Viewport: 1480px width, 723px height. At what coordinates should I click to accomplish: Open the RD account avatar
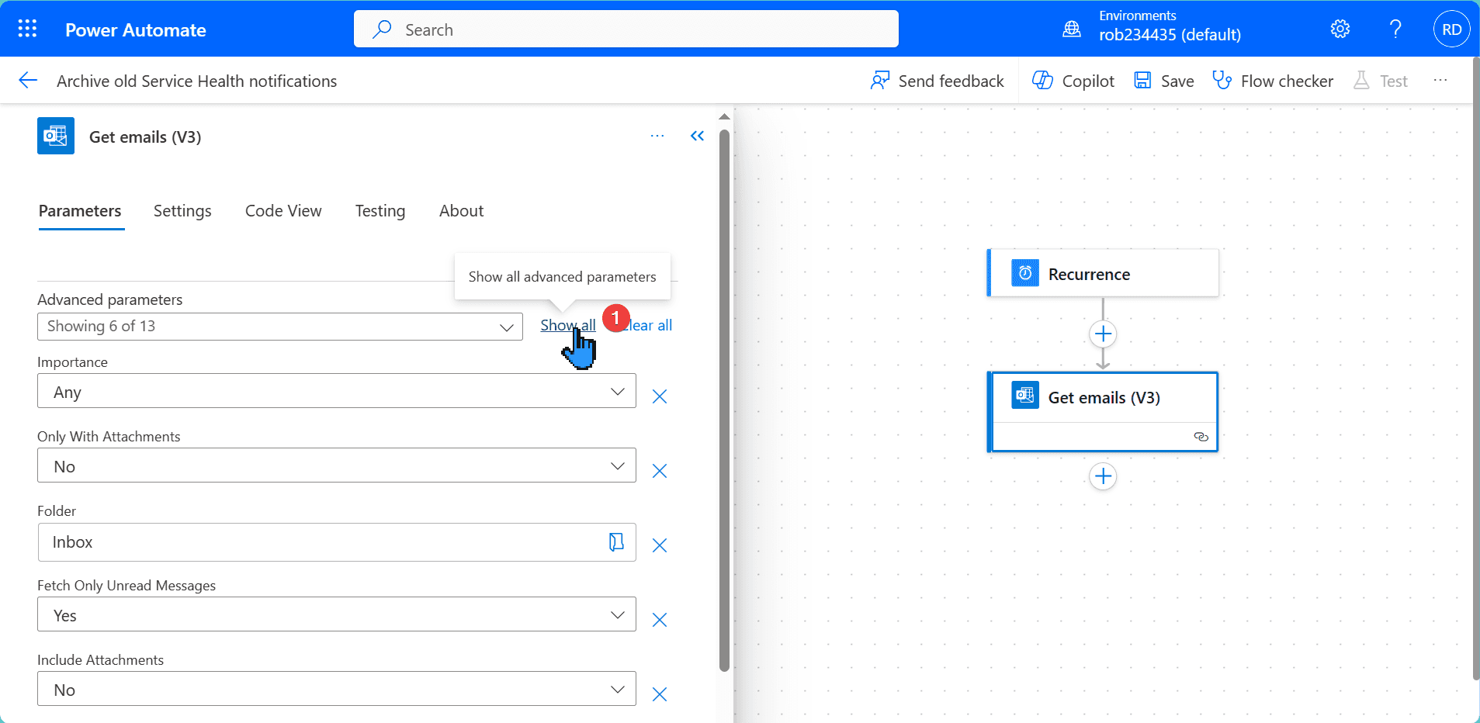pyautogui.click(x=1452, y=29)
